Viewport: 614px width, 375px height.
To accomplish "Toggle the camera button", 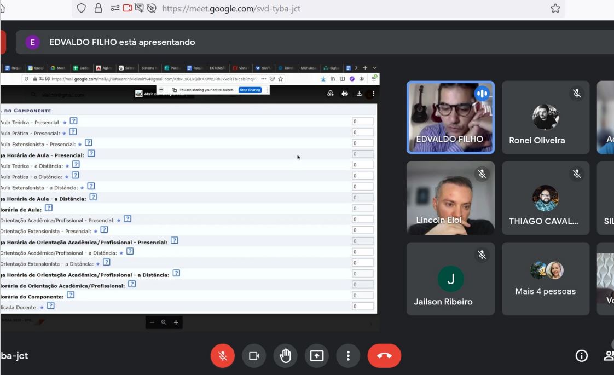I will 254,356.
